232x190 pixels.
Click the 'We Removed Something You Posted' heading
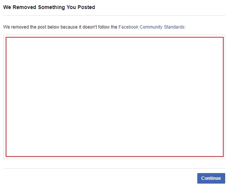click(49, 7)
